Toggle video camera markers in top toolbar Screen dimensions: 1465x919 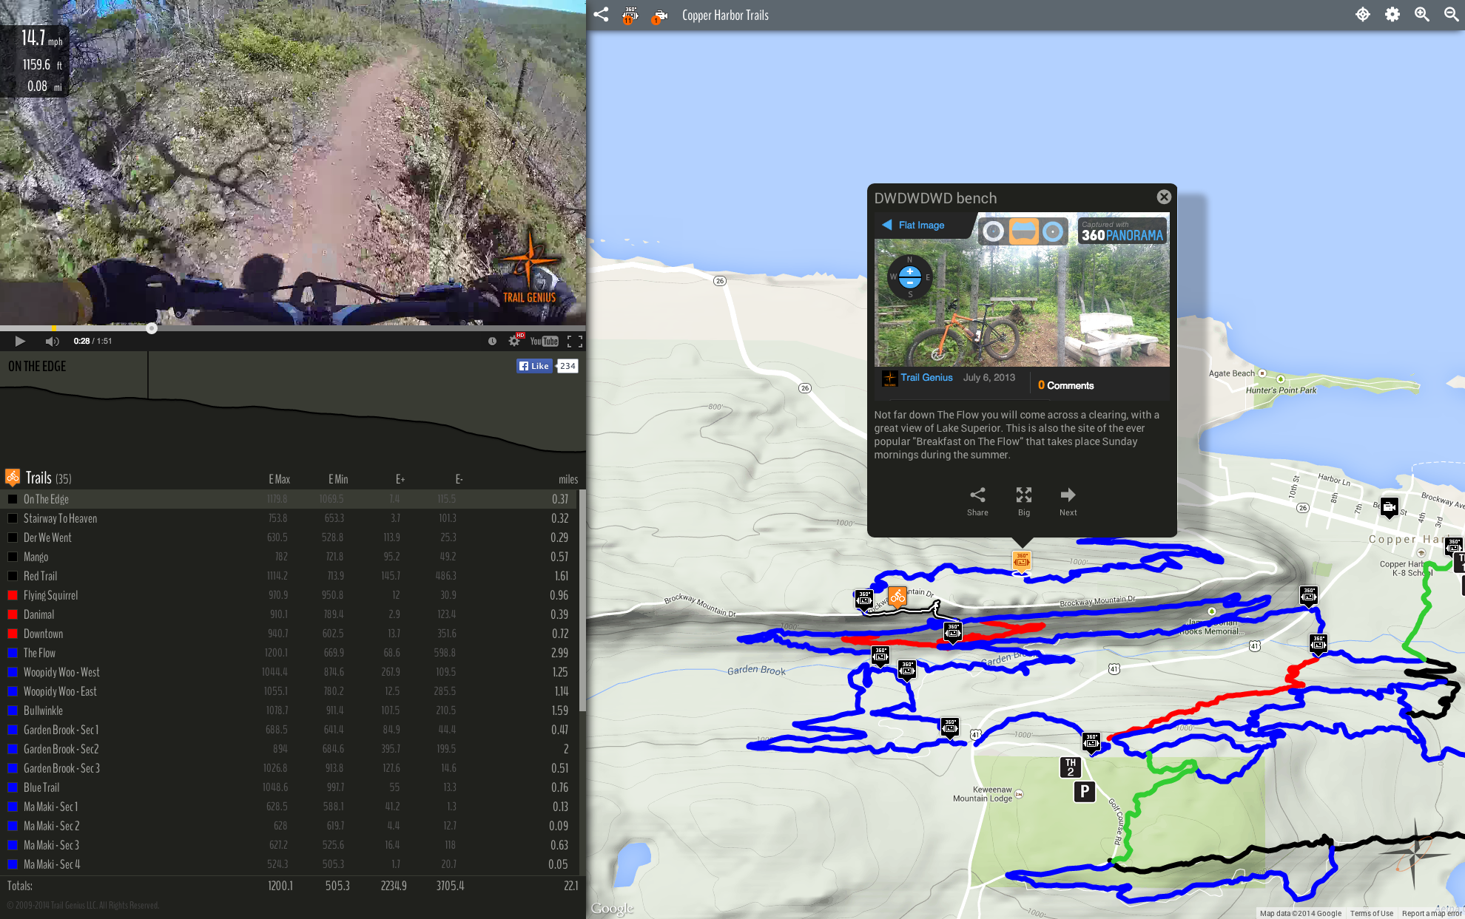pos(659,16)
